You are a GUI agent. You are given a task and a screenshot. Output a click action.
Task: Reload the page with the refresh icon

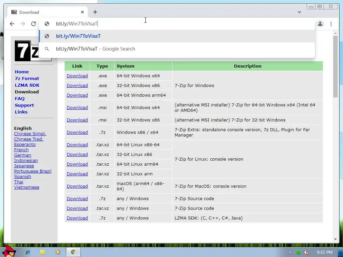pos(33,24)
